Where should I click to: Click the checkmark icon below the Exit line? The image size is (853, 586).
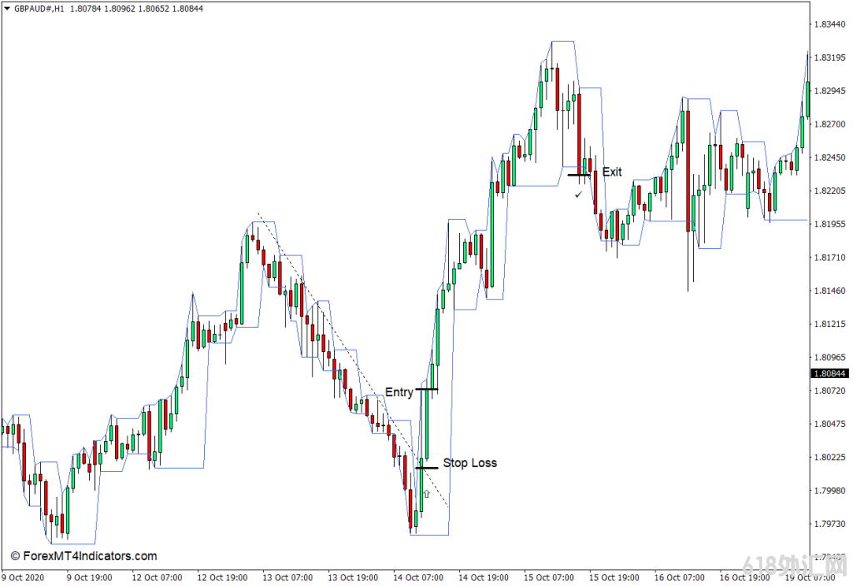pyautogui.click(x=578, y=194)
